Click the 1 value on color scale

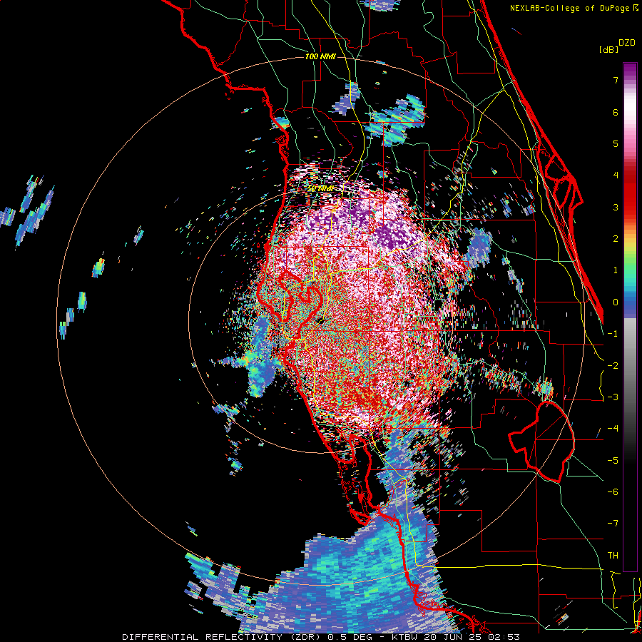[616, 270]
